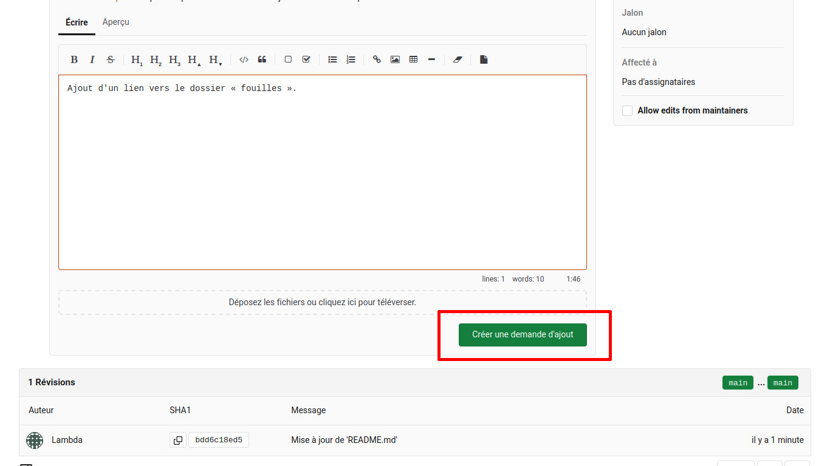
Task: Enable Allow edits from maintainers checkbox
Action: (628, 110)
